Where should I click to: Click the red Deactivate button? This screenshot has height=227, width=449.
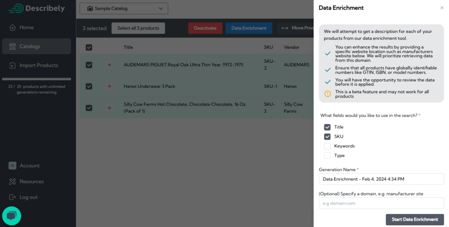pyautogui.click(x=205, y=28)
